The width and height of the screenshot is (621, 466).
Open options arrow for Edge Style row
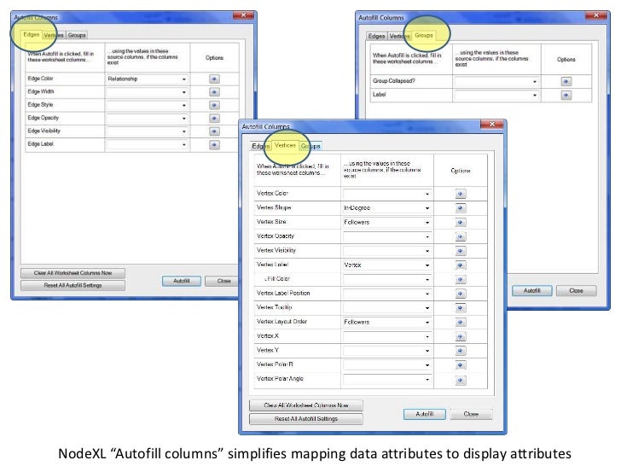tap(214, 105)
